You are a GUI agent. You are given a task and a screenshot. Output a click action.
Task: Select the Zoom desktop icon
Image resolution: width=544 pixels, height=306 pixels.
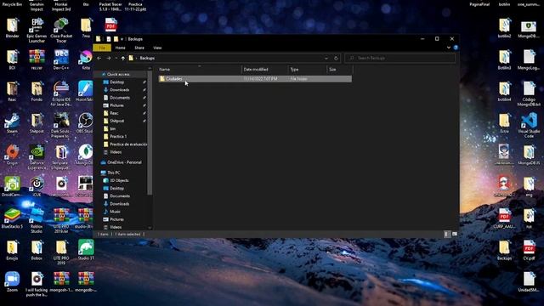pyautogui.click(x=12, y=282)
